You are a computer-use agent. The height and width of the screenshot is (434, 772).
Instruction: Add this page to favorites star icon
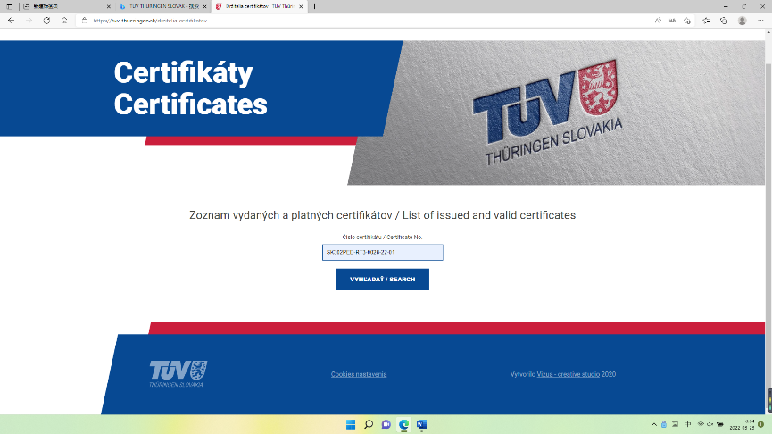[x=687, y=21]
